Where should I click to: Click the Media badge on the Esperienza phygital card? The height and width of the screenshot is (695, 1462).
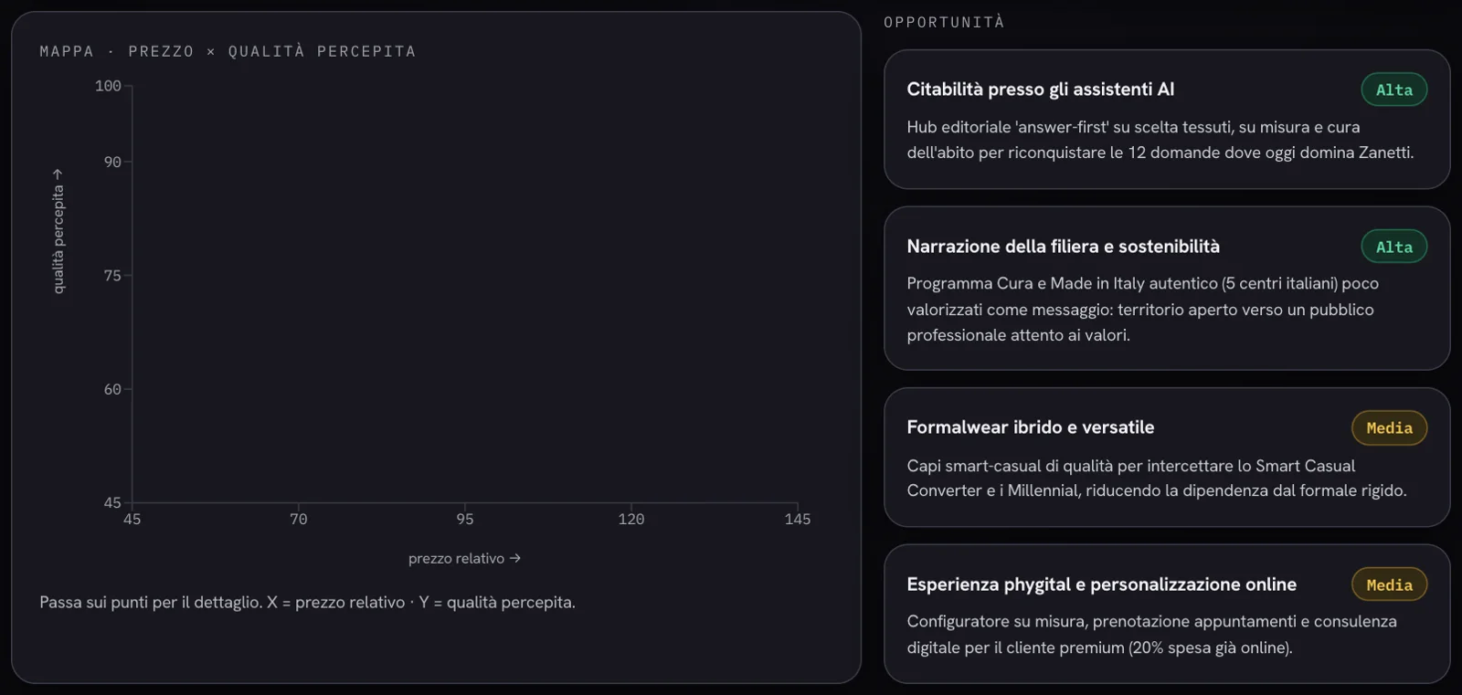pyautogui.click(x=1390, y=585)
